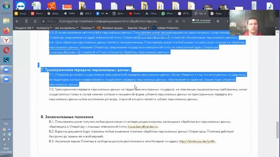The image size is (280, 157).
Task: Launch Firefox from the taskbar
Action: tap(6, 31)
